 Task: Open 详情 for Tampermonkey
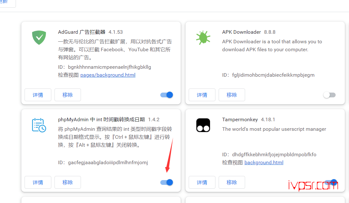click(x=202, y=182)
